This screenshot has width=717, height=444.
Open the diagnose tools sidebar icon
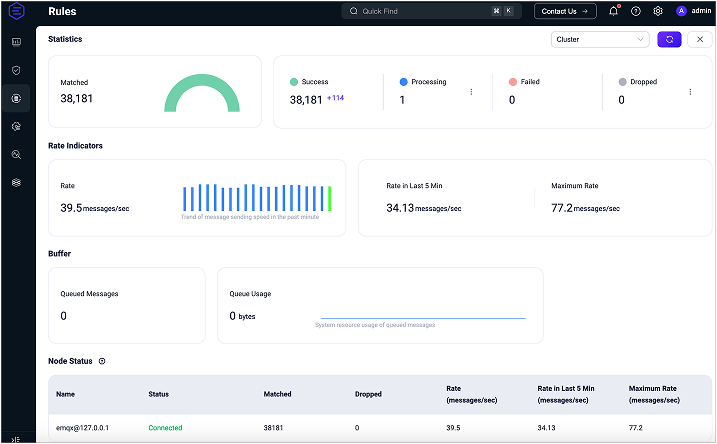point(16,155)
